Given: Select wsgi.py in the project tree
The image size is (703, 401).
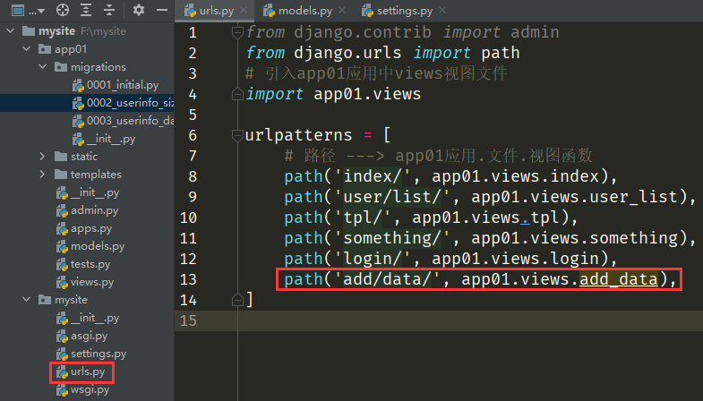Looking at the screenshot, I should coord(82,389).
